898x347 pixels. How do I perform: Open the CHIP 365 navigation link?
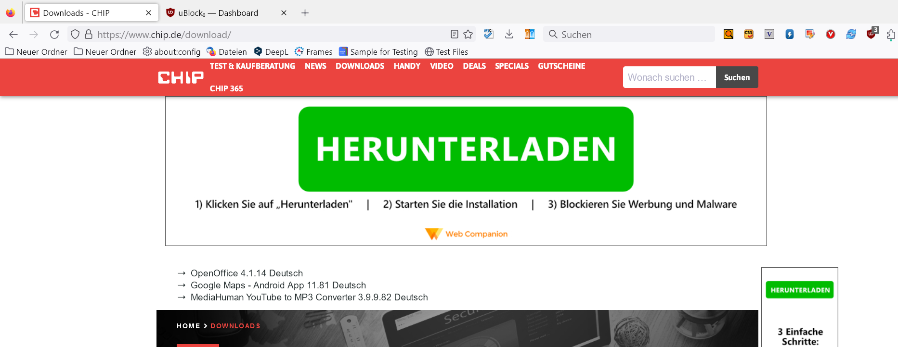click(x=226, y=88)
